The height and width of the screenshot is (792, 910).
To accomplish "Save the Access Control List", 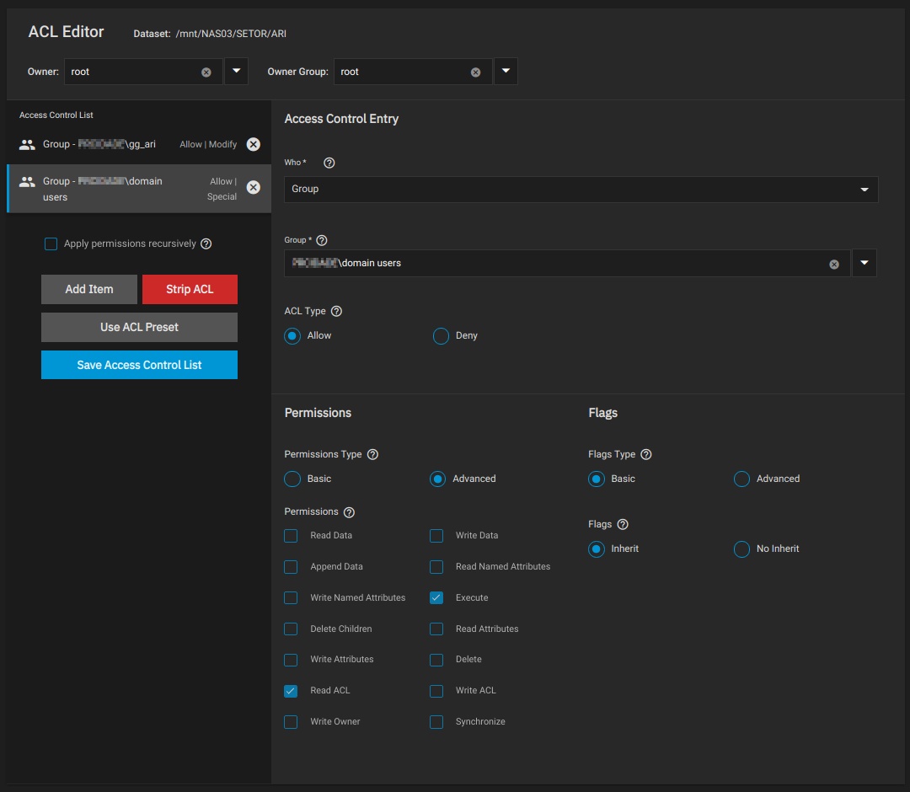I will [139, 365].
